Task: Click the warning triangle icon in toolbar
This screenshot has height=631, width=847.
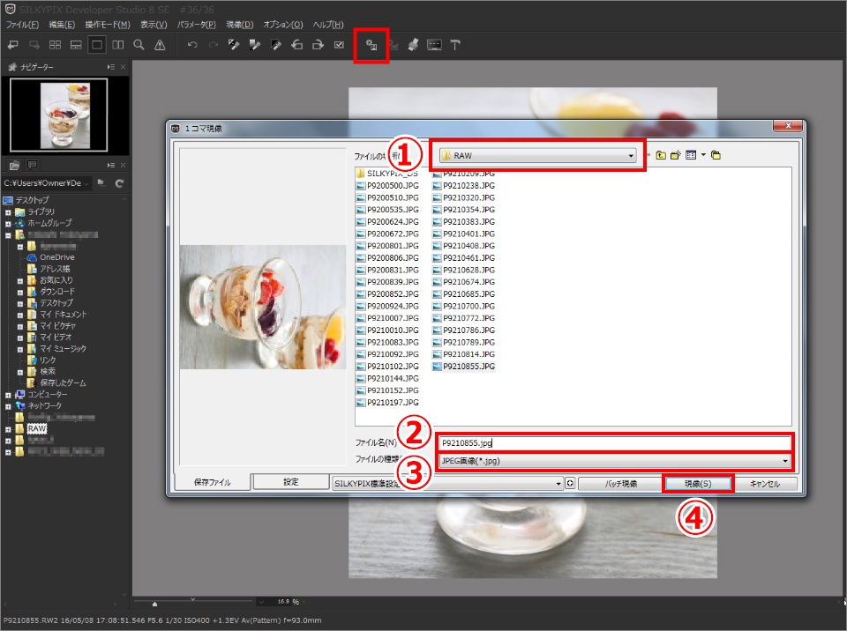Action: pos(160,44)
